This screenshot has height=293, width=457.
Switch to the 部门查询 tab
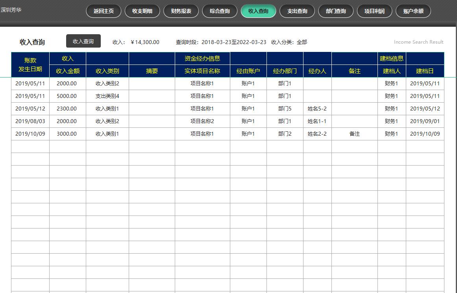(x=336, y=11)
